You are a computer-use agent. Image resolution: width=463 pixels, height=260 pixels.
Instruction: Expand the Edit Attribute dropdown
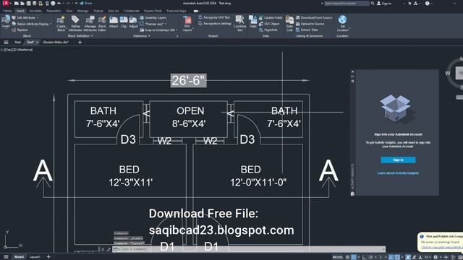[x=38, y=17]
